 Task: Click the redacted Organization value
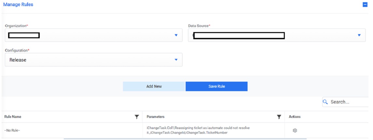pyautogui.click(x=24, y=35)
